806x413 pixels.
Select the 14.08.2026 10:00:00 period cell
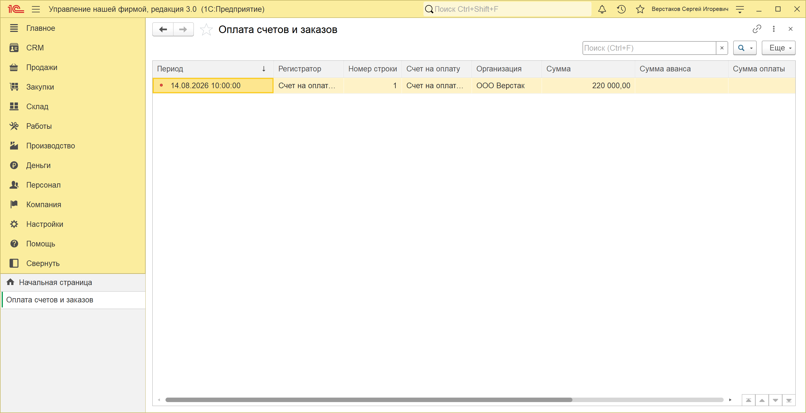click(x=213, y=86)
